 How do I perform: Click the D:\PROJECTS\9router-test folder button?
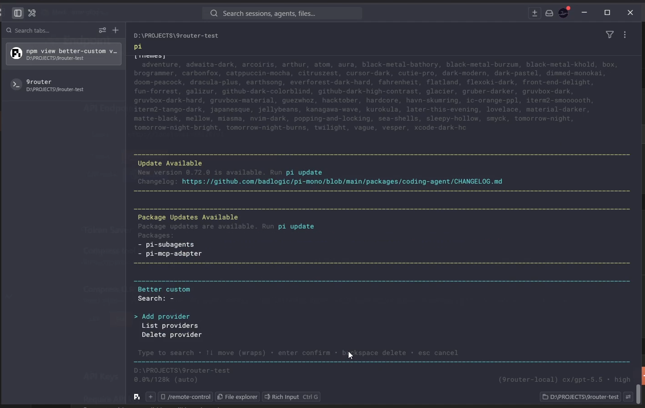[580, 397]
